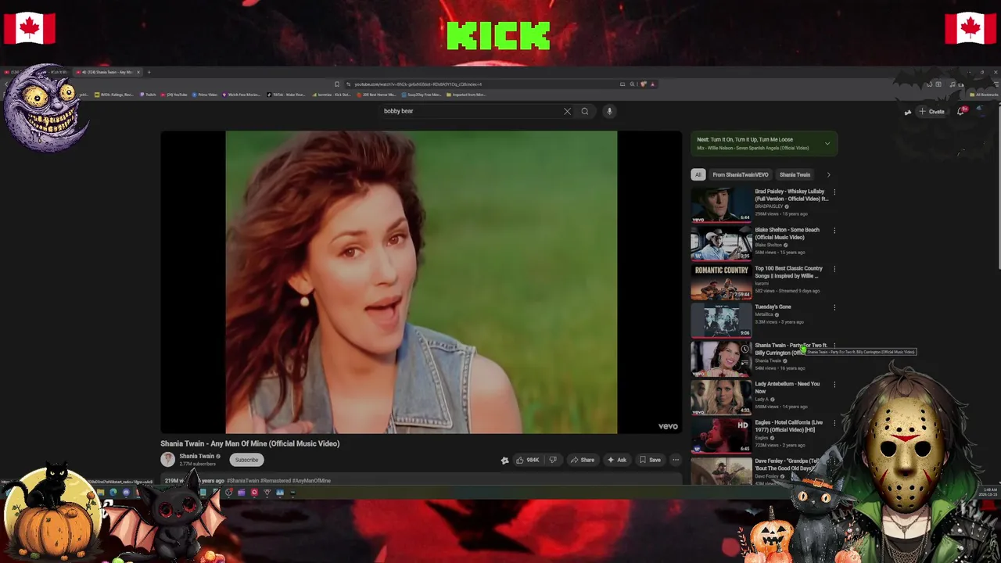Clear the YouTube search box text
This screenshot has width=1001, height=563.
point(567,111)
